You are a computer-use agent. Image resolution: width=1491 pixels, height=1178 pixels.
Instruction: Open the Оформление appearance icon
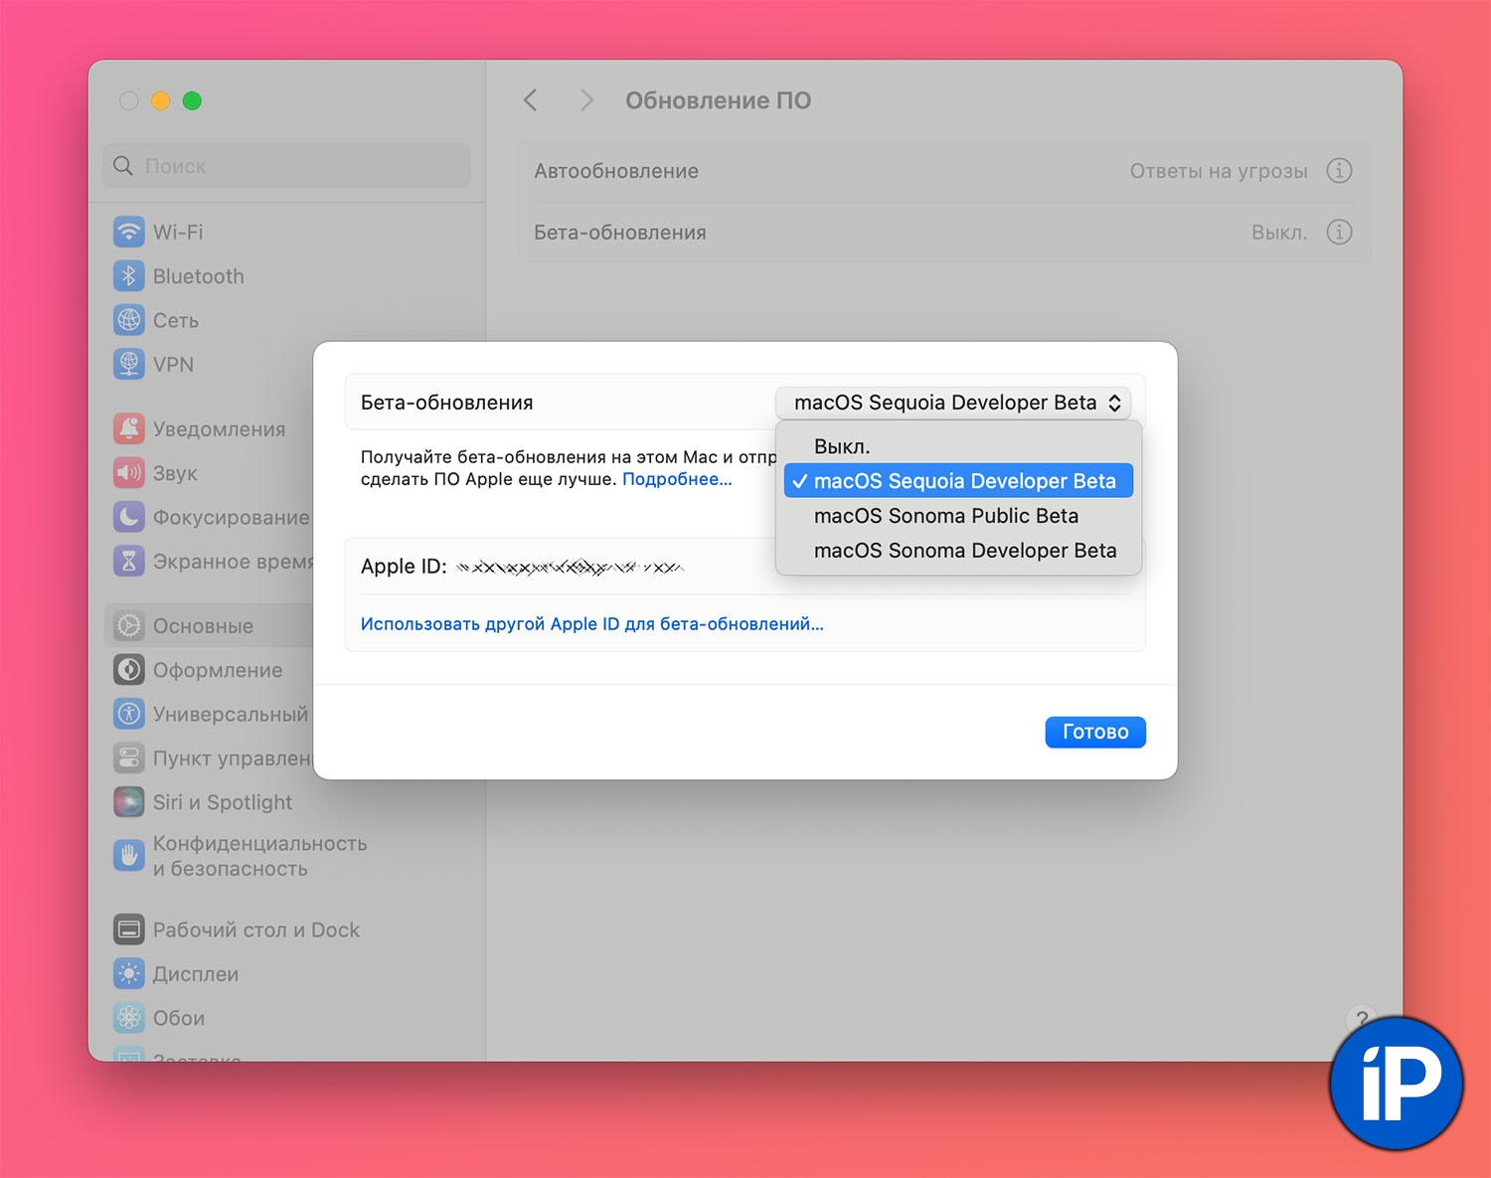pos(128,670)
